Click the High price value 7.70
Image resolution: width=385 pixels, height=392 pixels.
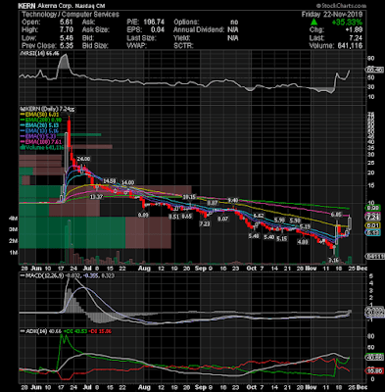coord(67,30)
